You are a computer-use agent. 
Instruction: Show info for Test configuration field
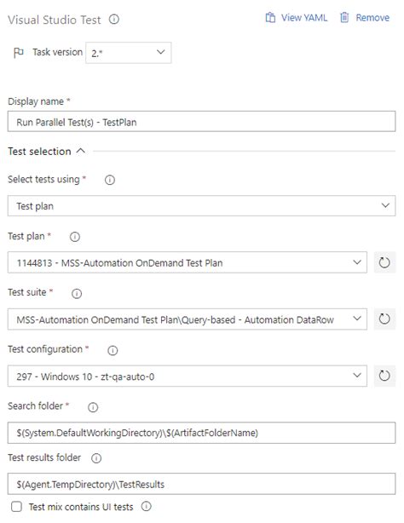tap(113, 351)
